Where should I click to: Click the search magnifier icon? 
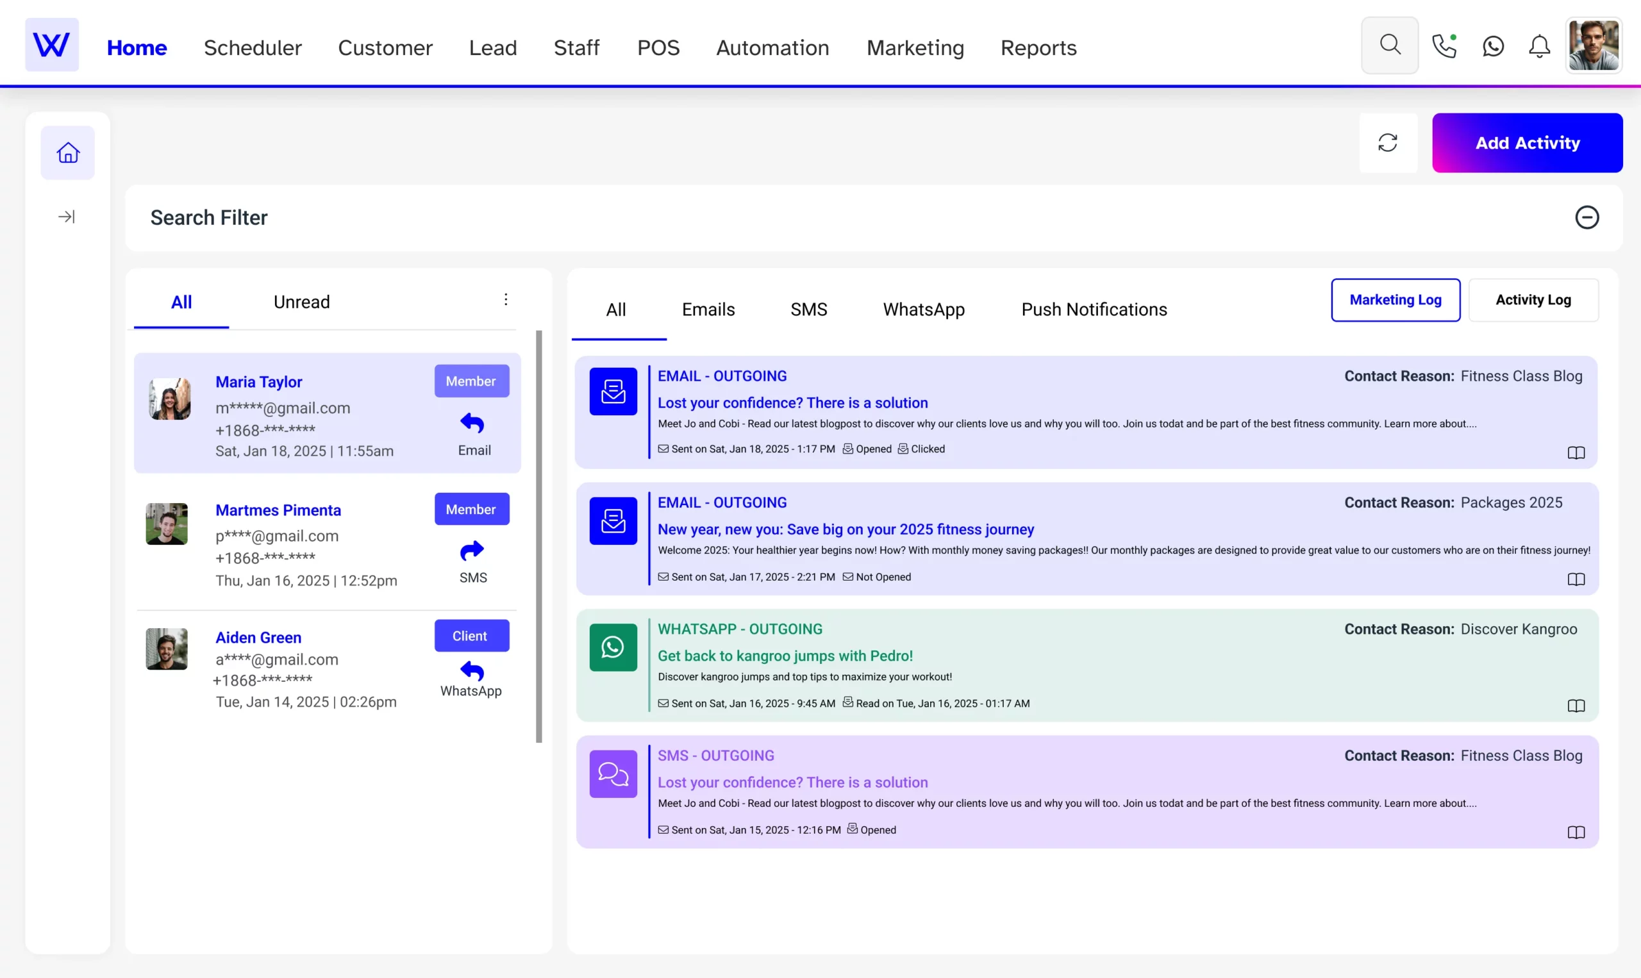[x=1389, y=46]
